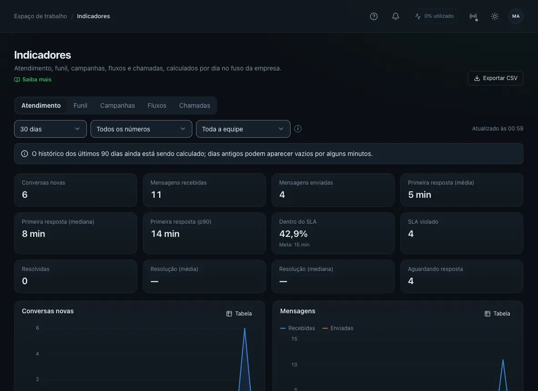538x391 pixels.
Task: Open the MA user avatar menu
Action: point(516,16)
